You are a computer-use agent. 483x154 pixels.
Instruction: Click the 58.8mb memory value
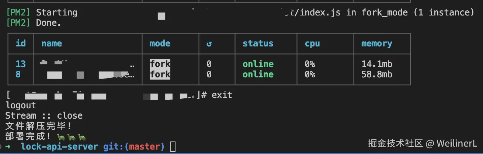coord(377,74)
